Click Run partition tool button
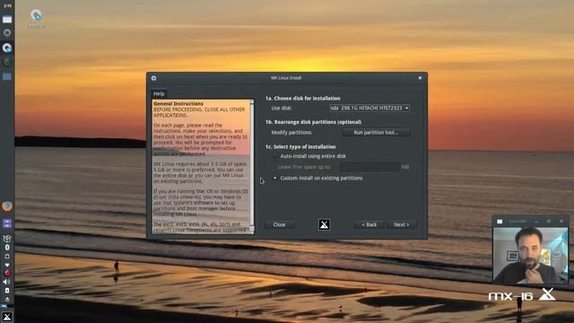This screenshot has height=323, width=574. point(377,133)
